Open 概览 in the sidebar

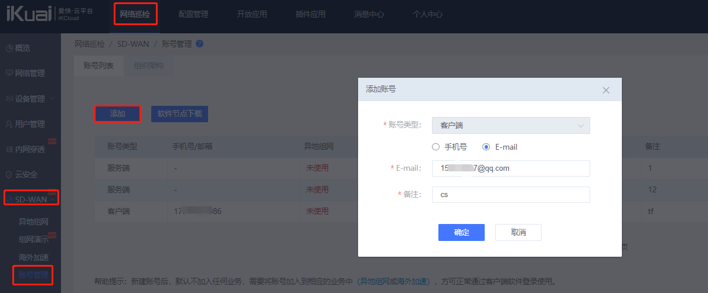click(23, 48)
